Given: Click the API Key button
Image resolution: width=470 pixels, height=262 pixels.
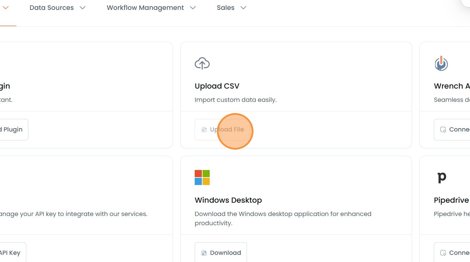Looking at the screenshot, I should (x=10, y=253).
